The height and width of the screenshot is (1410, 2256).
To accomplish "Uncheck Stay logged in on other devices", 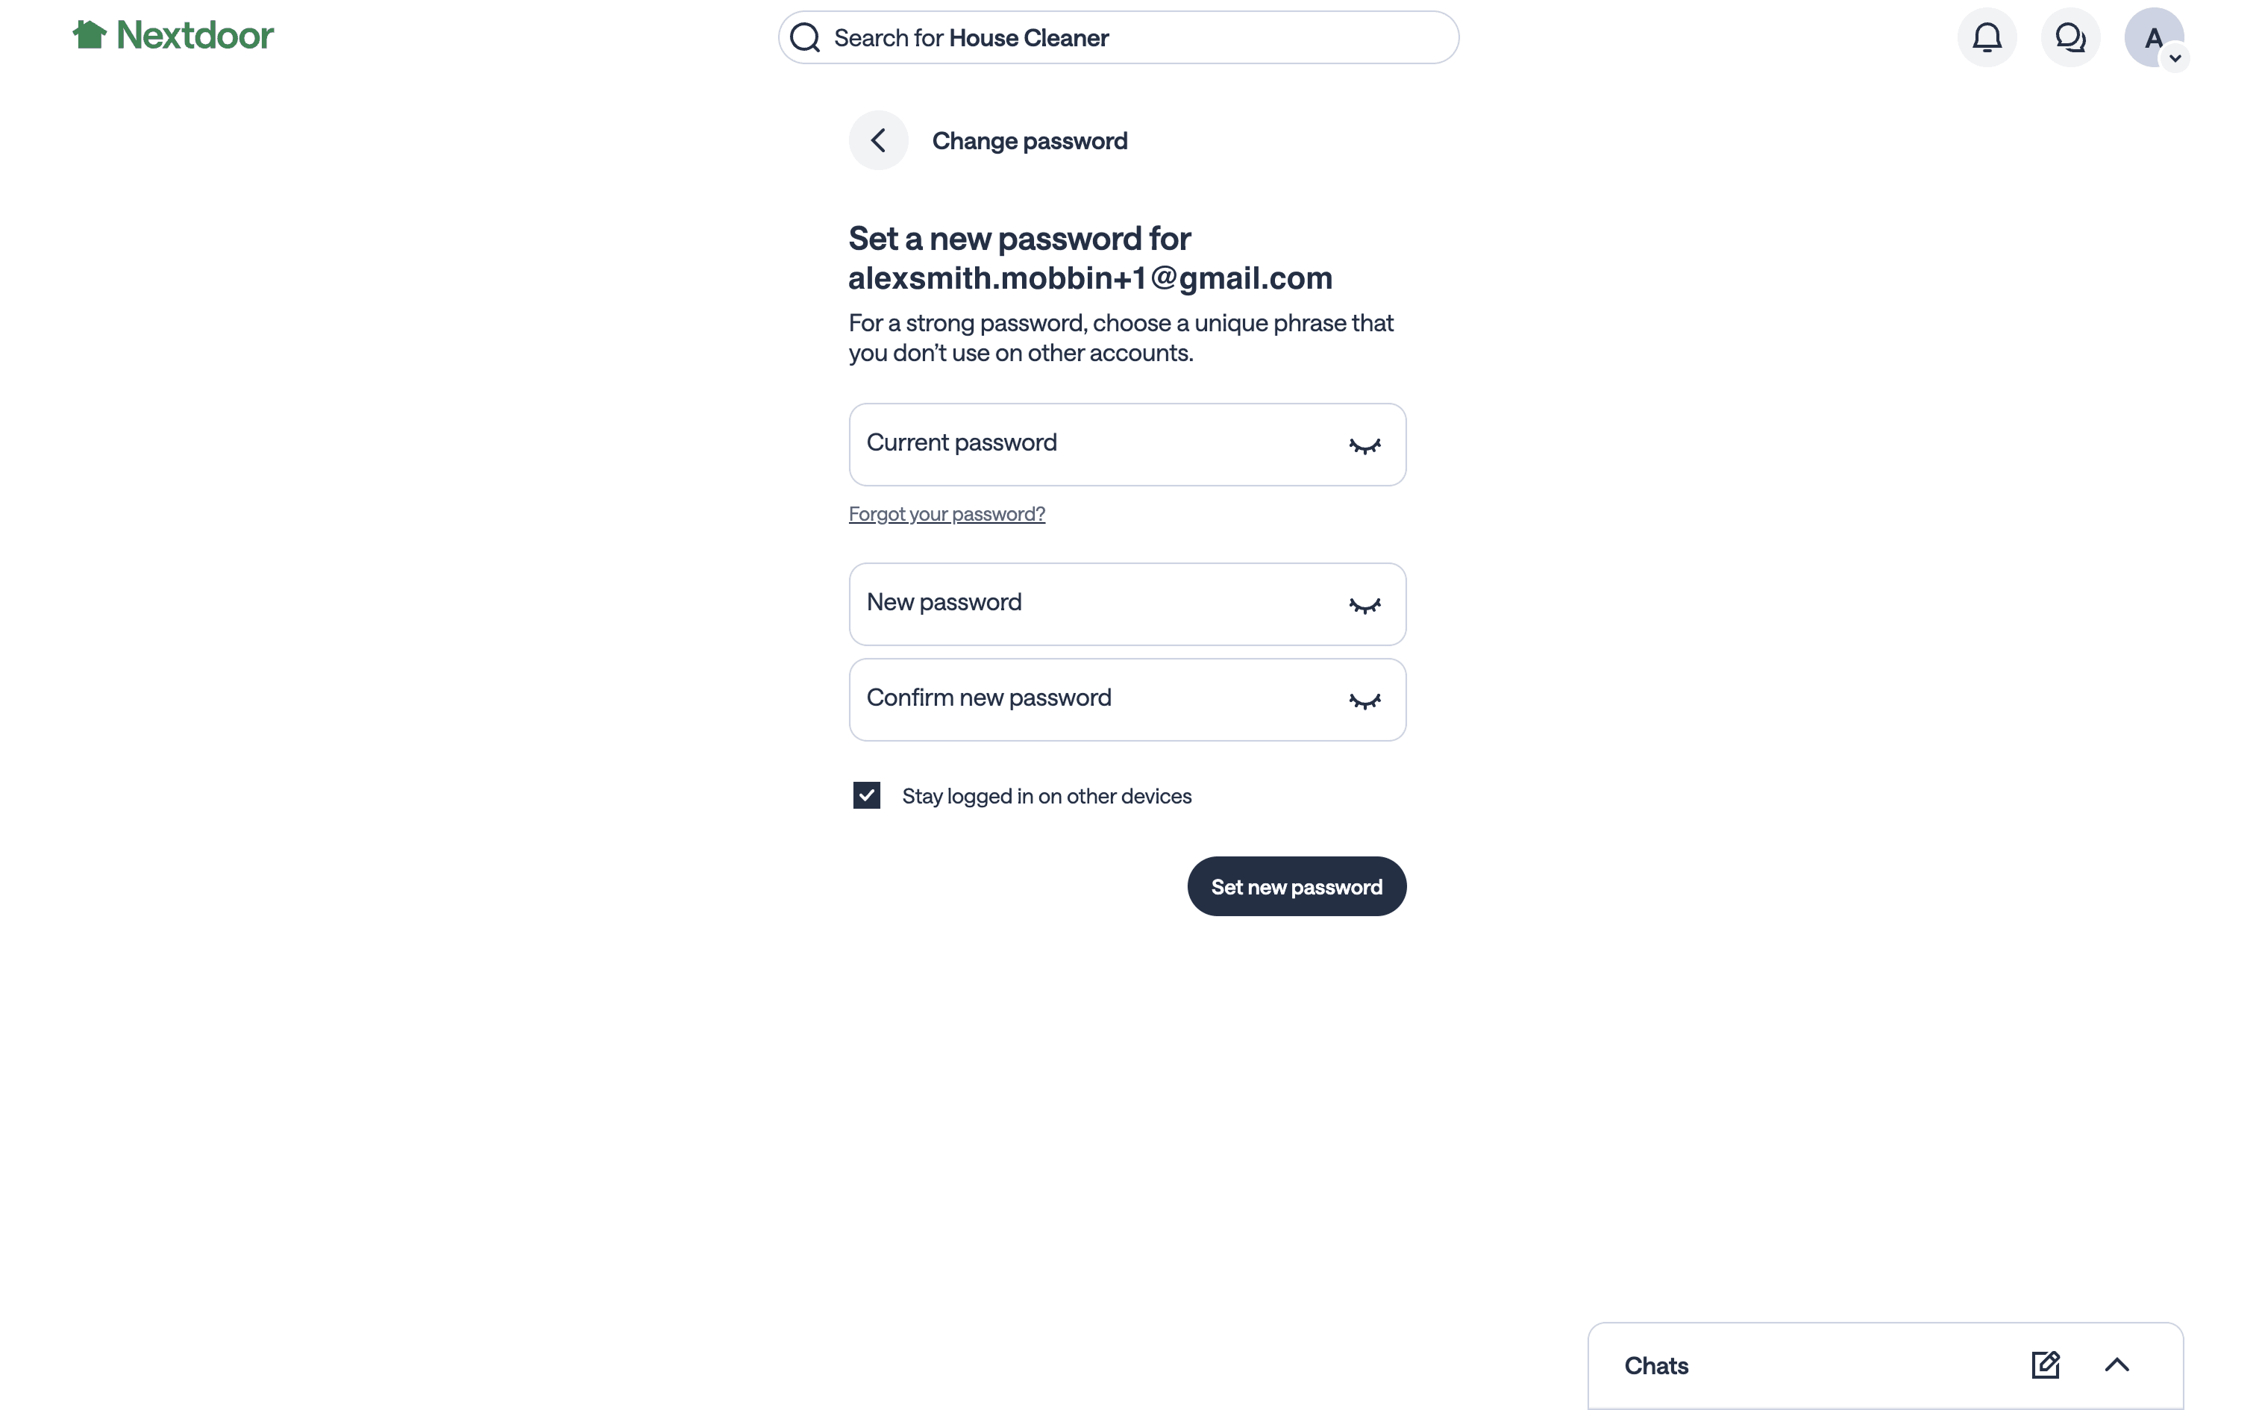I will click(x=867, y=795).
